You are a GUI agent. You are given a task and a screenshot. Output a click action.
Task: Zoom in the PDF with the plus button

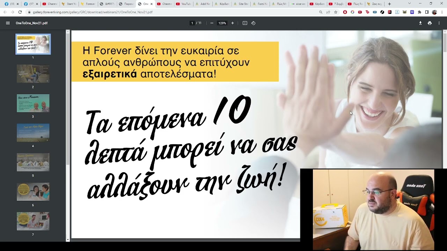(233, 23)
